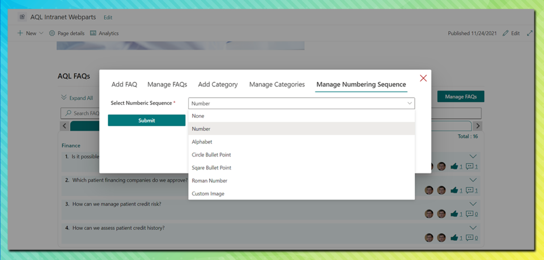
Task: Click the site logo icon beside AQL Intranet Webparts
Action: (22, 17)
